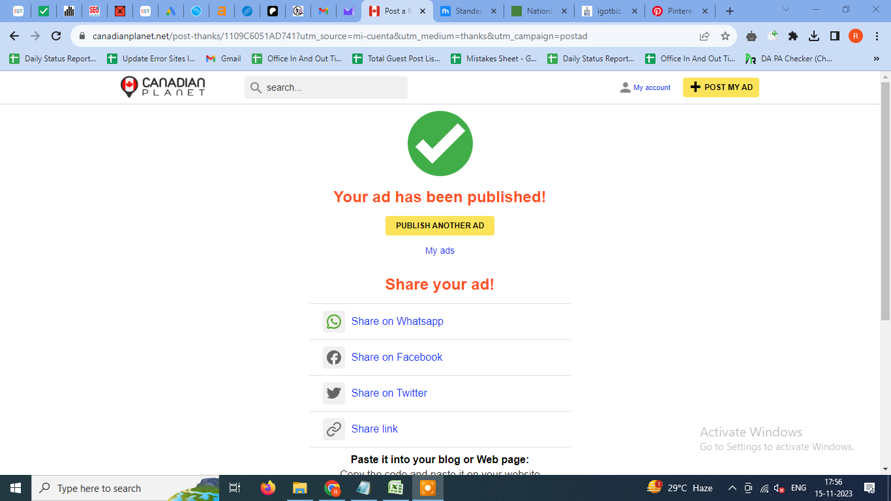891x501 pixels.
Task: Click the page vertical scrollbar
Action: [x=885, y=202]
